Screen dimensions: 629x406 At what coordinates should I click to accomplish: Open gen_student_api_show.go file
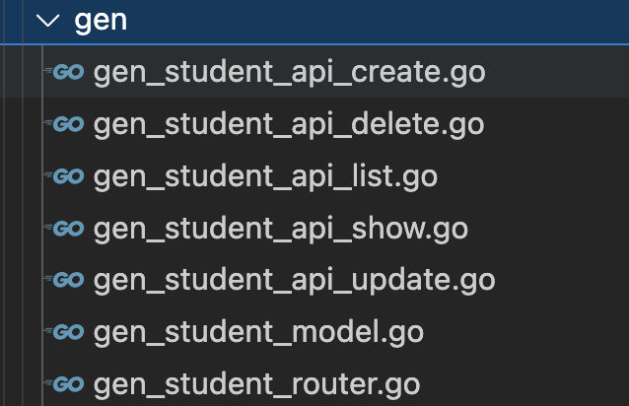280,230
